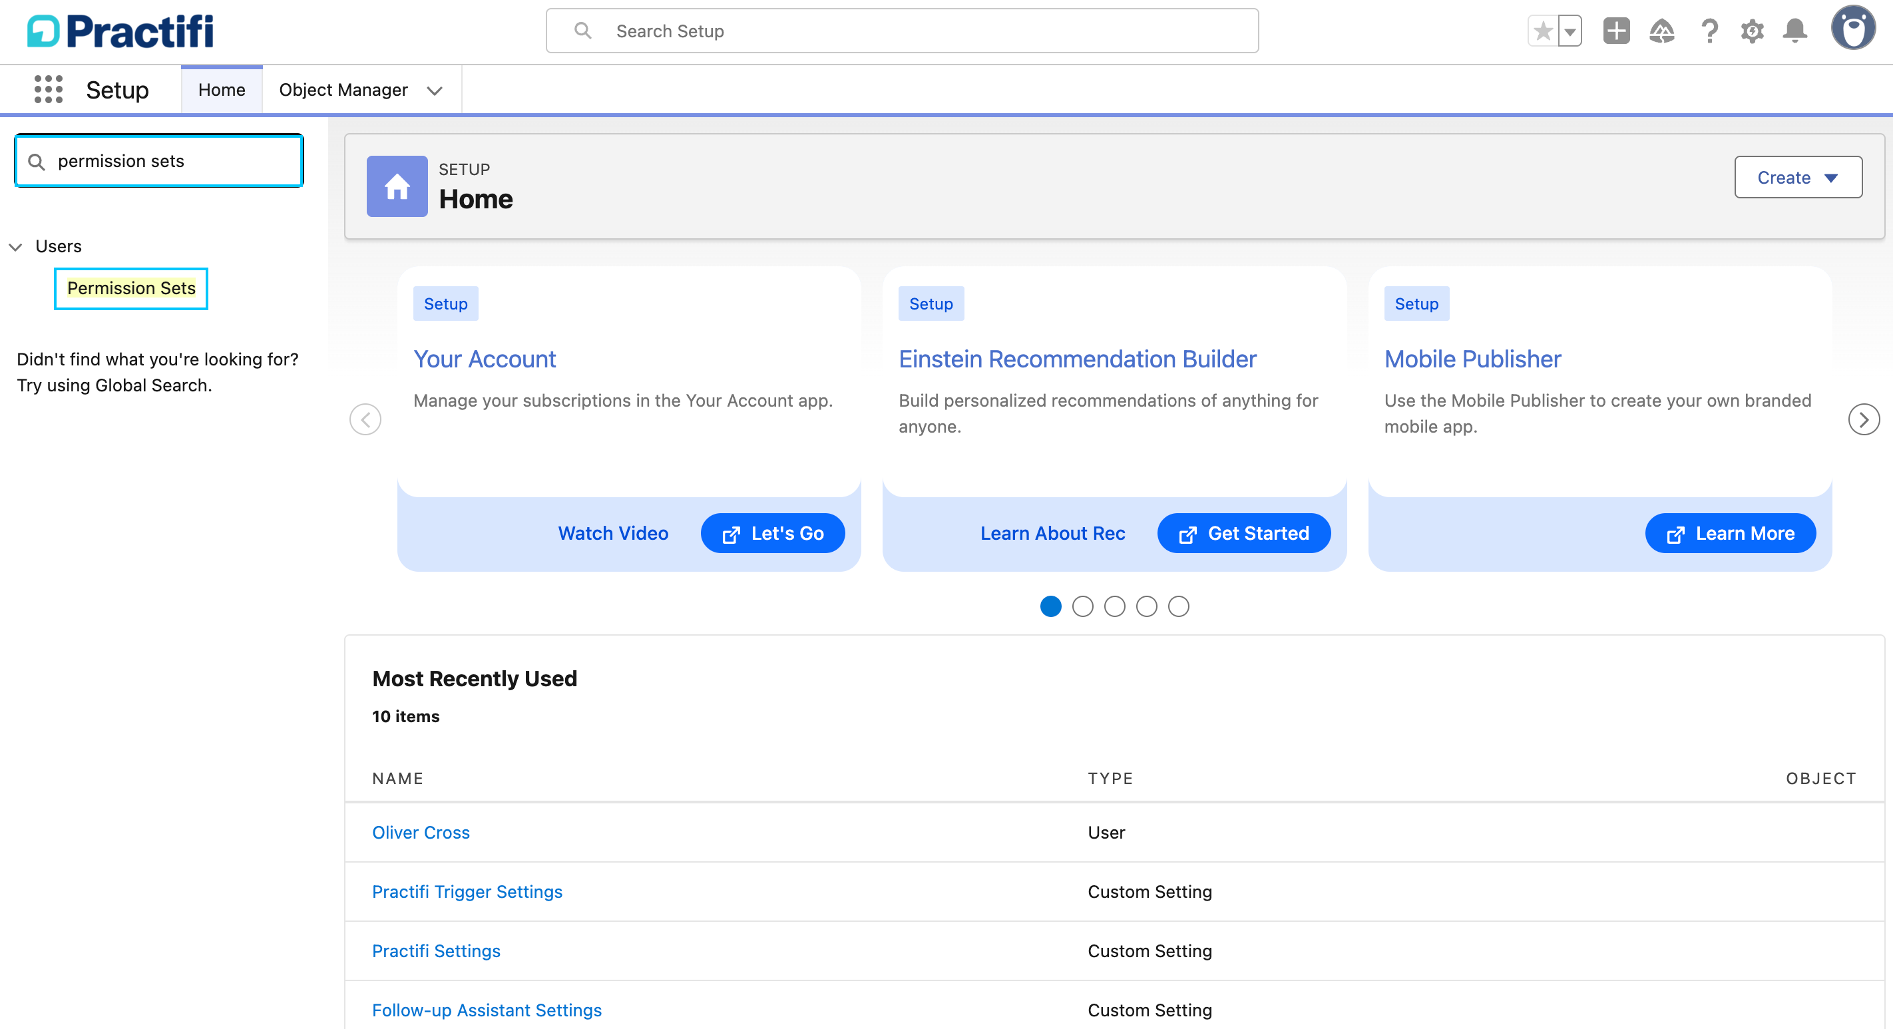The height and width of the screenshot is (1029, 1893).
Task: Click the magnifier icon in Quick Find
Action: coord(36,161)
